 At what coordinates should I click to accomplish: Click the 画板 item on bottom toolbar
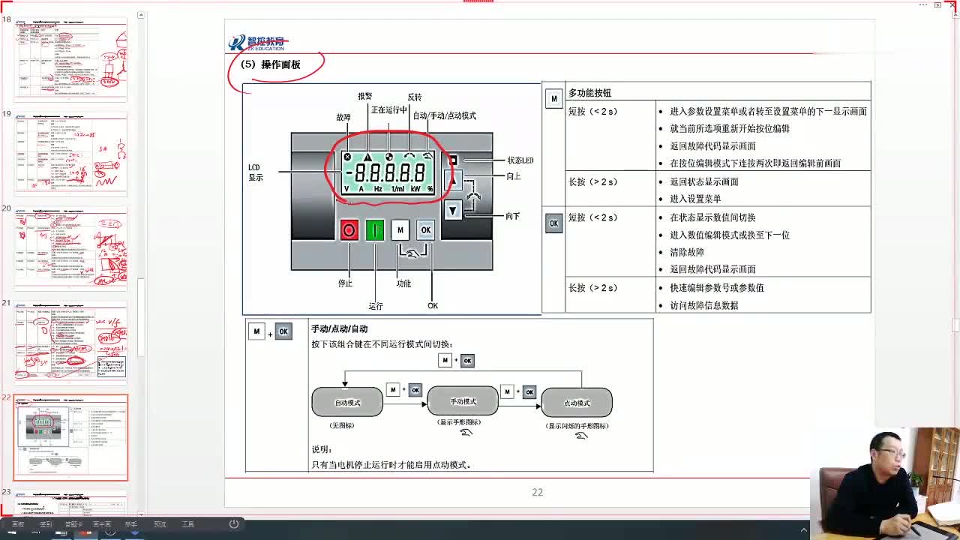click(18, 524)
